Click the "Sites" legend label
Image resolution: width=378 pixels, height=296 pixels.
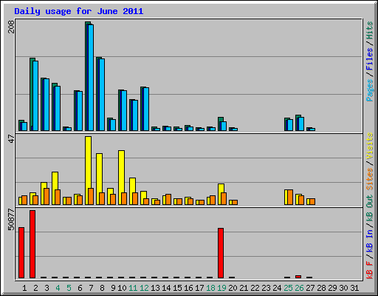(370, 179)
